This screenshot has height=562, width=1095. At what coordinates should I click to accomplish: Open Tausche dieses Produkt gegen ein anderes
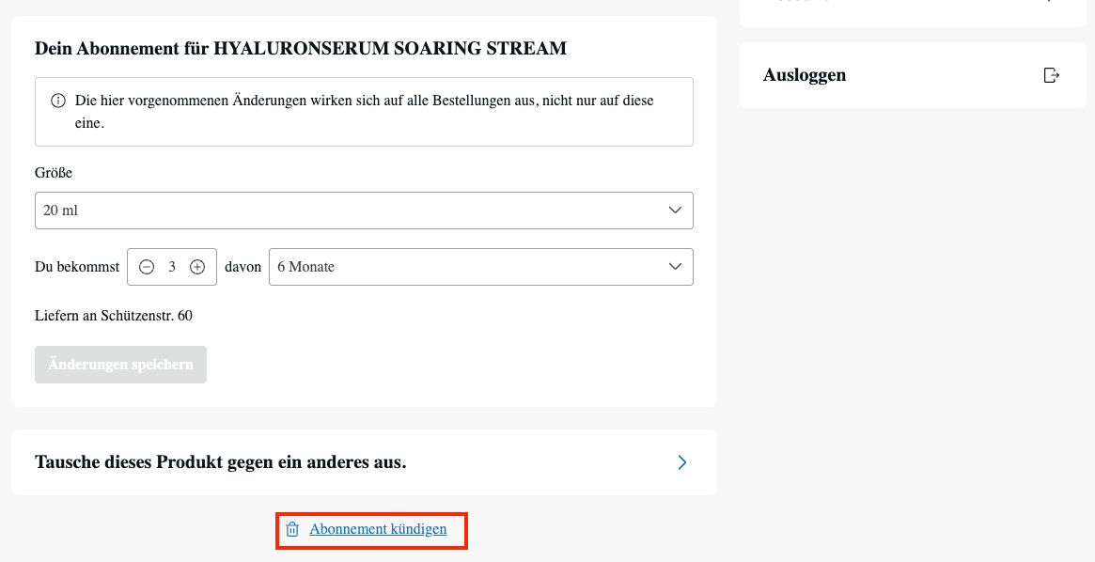point(221,462)
